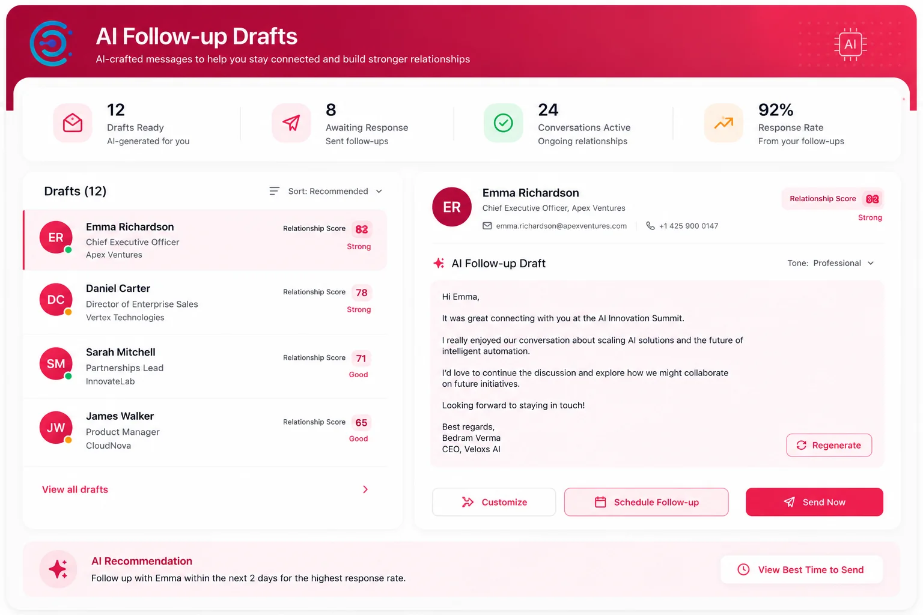The height and width of the screenshot is (615, 923).
Task: Click the sort lines icon beside Sort
Action: 274,191
